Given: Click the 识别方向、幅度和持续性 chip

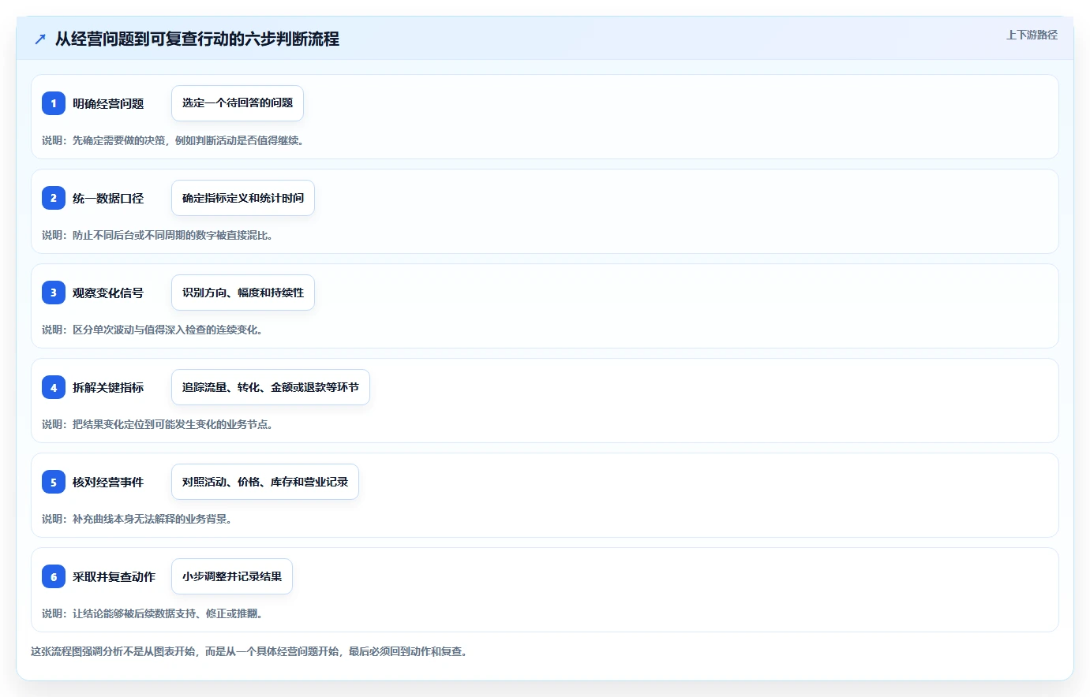Looking at the screenshot, I should point(243,293).
